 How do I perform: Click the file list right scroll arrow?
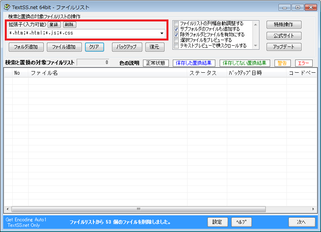pos(313,209)
